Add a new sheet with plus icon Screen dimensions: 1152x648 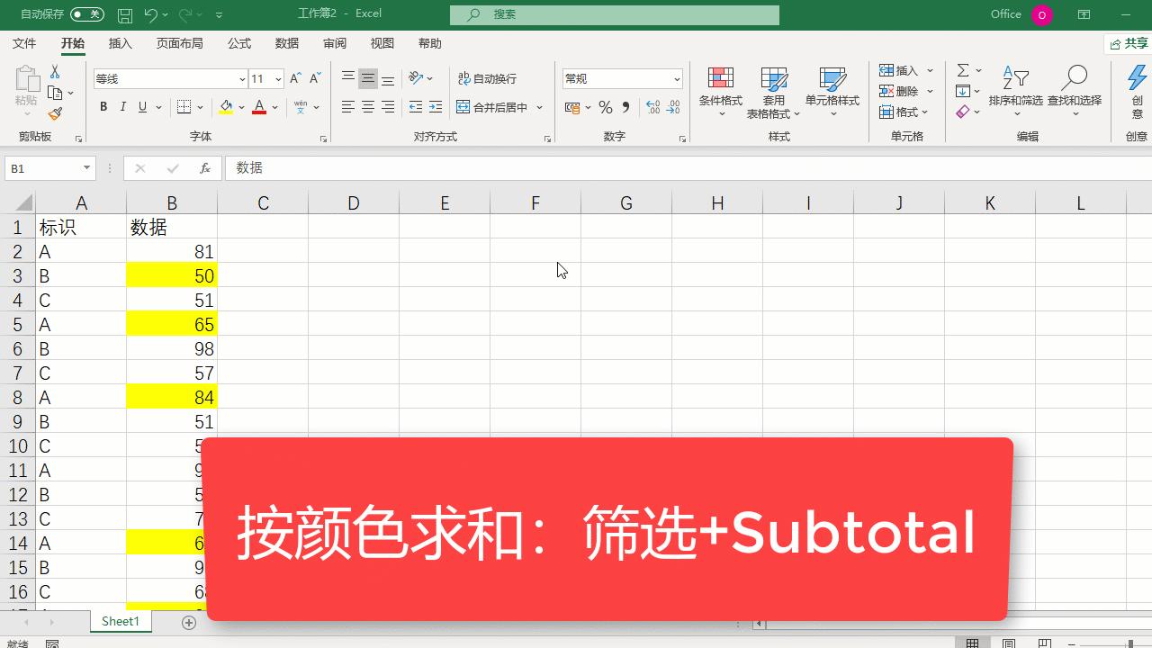189,622
